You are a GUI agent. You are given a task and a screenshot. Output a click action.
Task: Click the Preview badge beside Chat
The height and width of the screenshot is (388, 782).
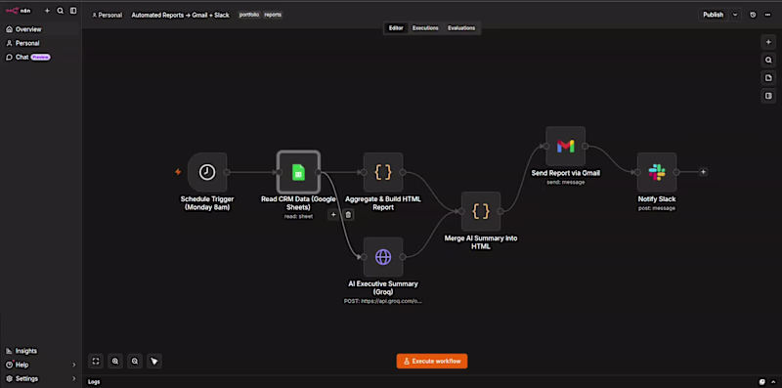41,58
